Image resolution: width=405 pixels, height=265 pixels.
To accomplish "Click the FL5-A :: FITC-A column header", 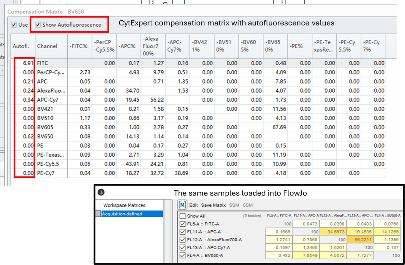I will pyautogui.click(x=279, y=215).
